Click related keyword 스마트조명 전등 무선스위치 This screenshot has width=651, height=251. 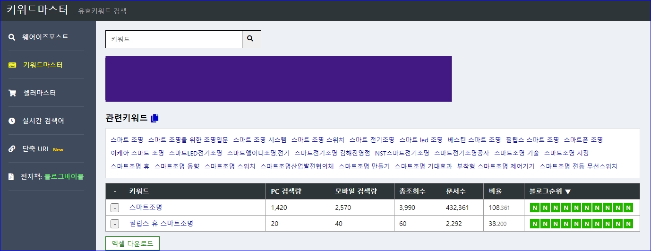point(578,166)
